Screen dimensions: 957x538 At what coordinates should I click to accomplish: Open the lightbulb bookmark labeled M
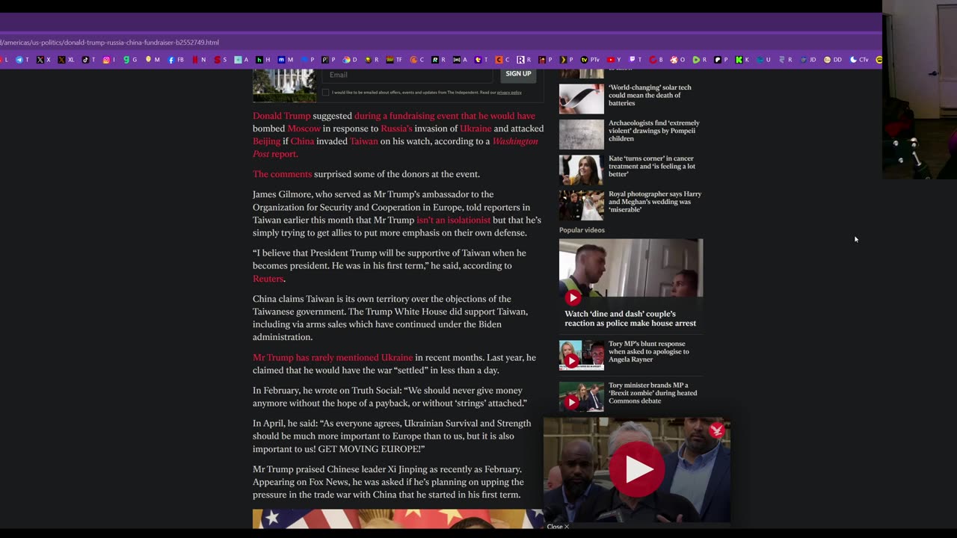coord(153,60)
